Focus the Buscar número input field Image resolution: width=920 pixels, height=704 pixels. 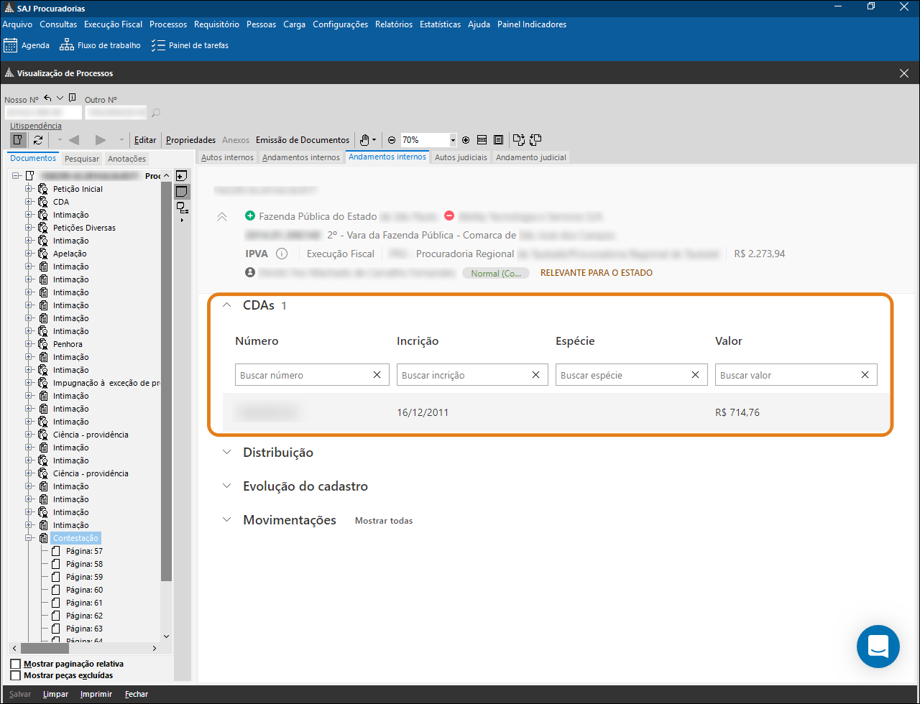[312, 375]
